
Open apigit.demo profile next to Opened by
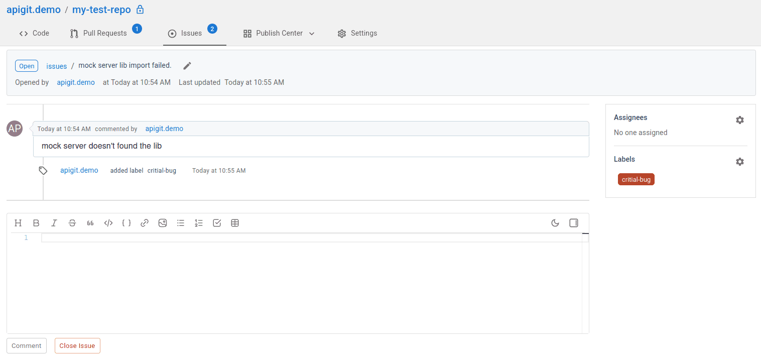point(76,82)
